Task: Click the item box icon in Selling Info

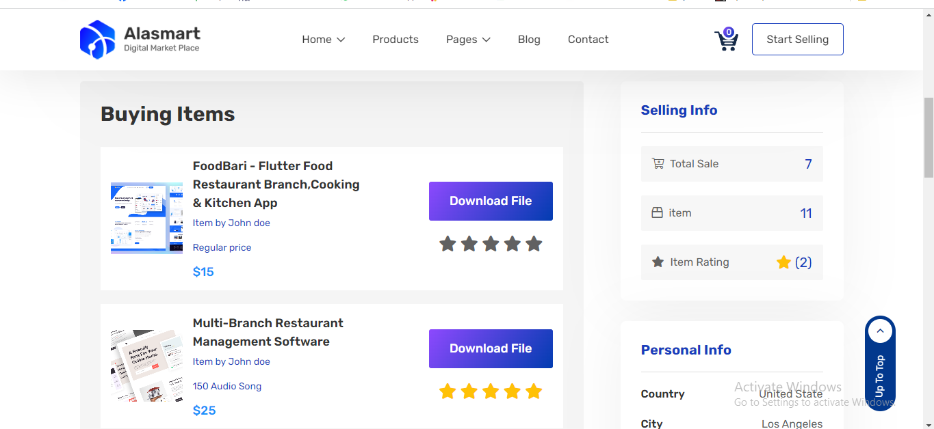Action: coord(657,213)
